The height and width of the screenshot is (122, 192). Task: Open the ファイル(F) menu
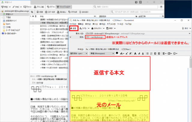[x=73, y=24]
